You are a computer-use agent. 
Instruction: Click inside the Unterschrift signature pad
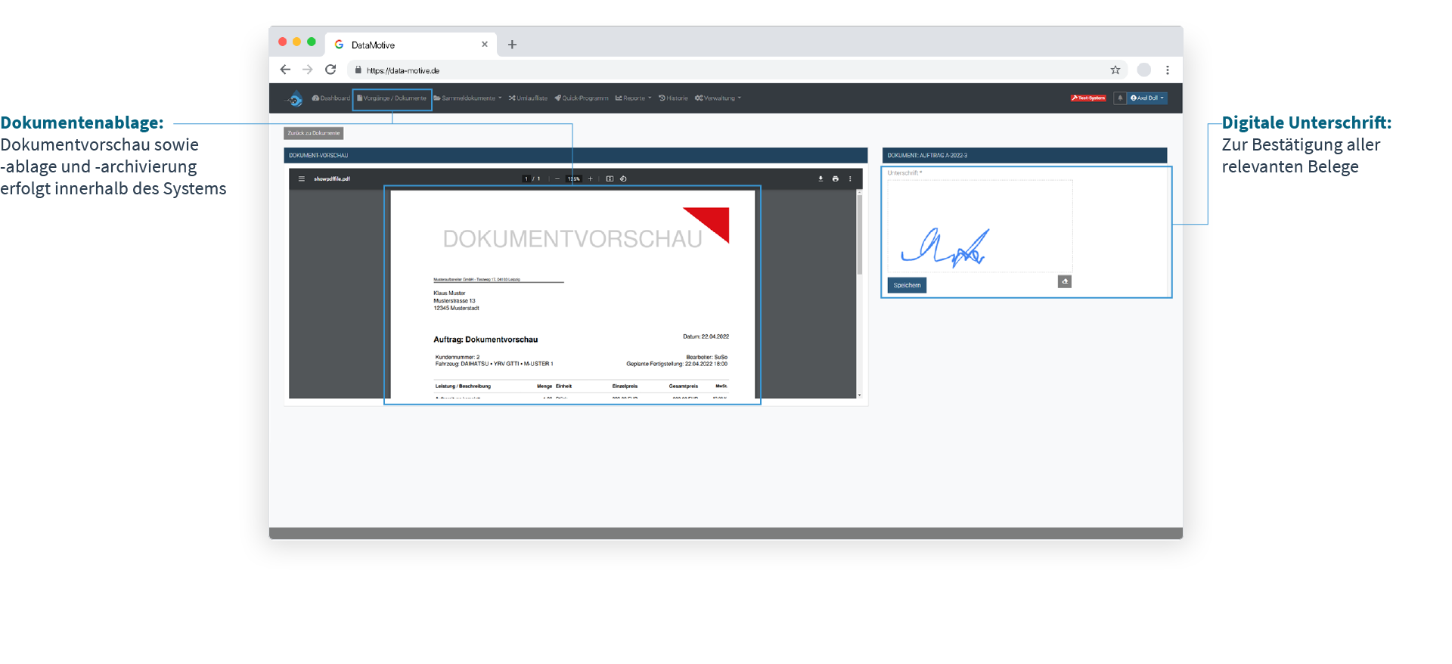click(979, 225)
